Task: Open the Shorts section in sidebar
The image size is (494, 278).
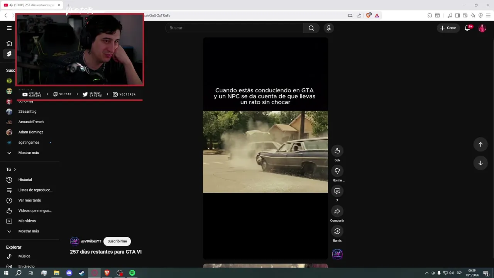Action: coord(9,54)
